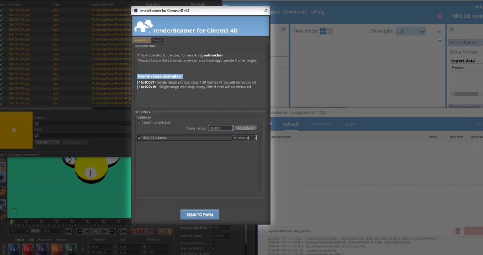This screenshot has height=255, width=483.
Task: Click Apply to all button
Action: (246, 128)
